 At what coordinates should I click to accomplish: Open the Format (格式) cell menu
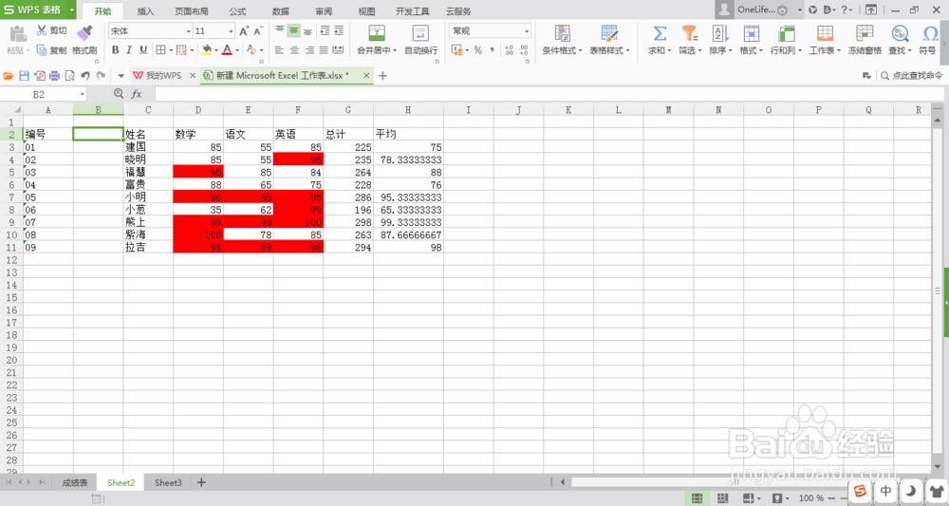751,40
